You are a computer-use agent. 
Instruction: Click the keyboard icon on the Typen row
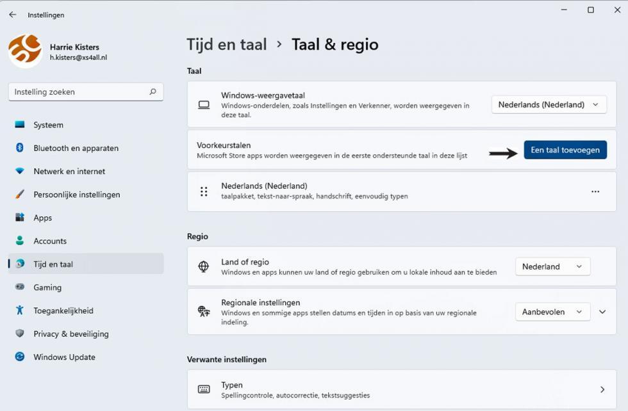[x=204, y=389]
